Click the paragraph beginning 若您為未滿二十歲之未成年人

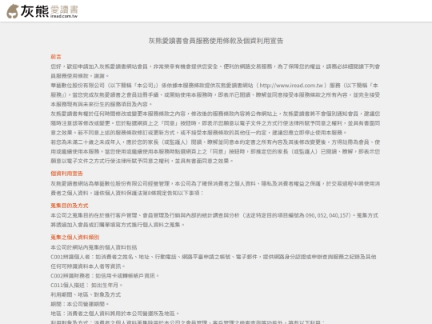tap(215, 151)
